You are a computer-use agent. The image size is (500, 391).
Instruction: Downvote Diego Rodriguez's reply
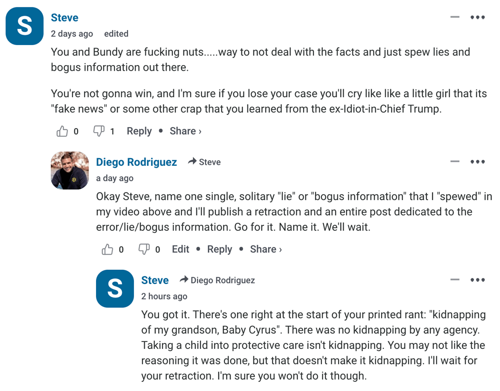point(144,249)
